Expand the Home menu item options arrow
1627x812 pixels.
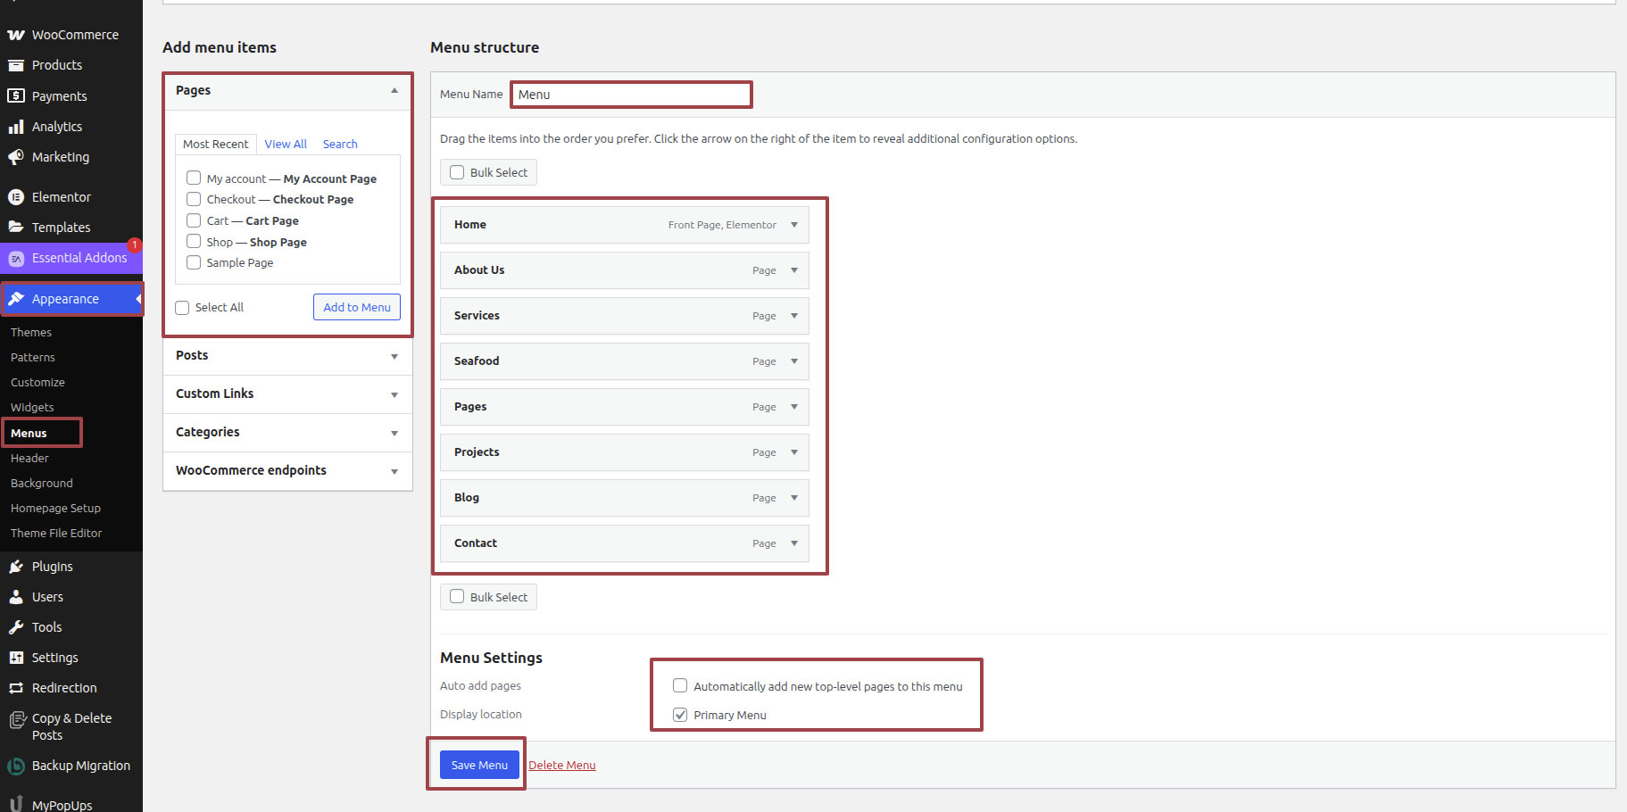[x=793, y=225]
